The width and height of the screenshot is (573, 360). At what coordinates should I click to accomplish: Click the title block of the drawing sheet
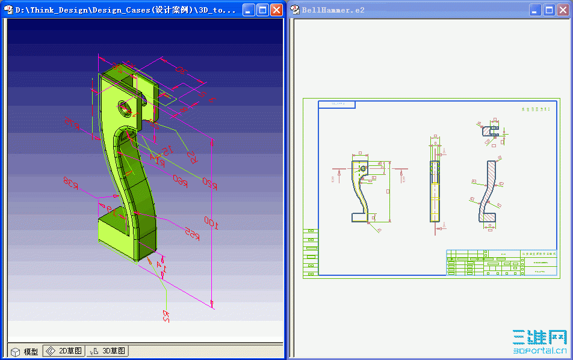click(x=502, y=263)
